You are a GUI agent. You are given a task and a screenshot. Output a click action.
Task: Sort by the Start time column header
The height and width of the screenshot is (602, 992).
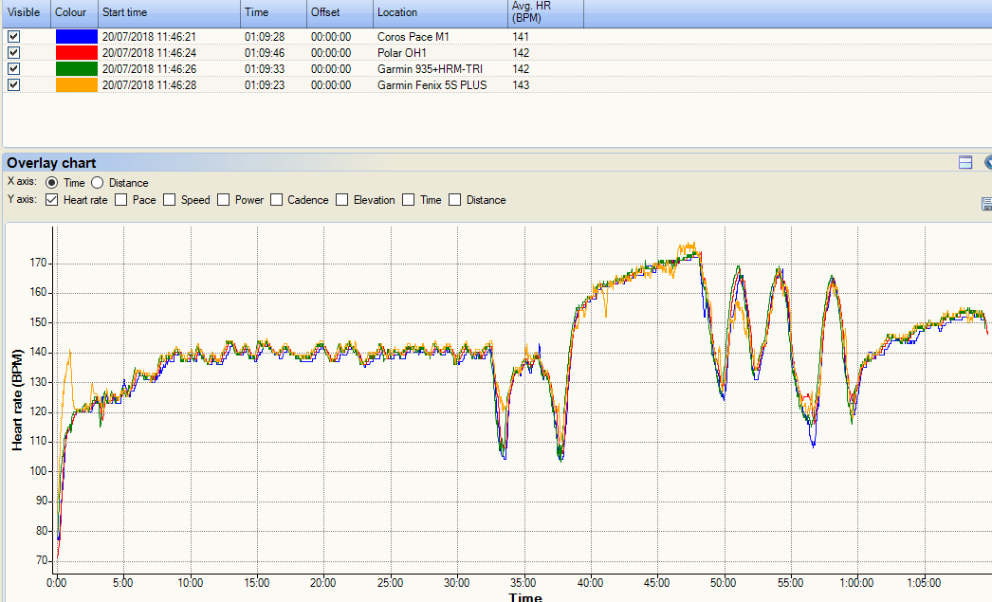click(x=168, y=13)
